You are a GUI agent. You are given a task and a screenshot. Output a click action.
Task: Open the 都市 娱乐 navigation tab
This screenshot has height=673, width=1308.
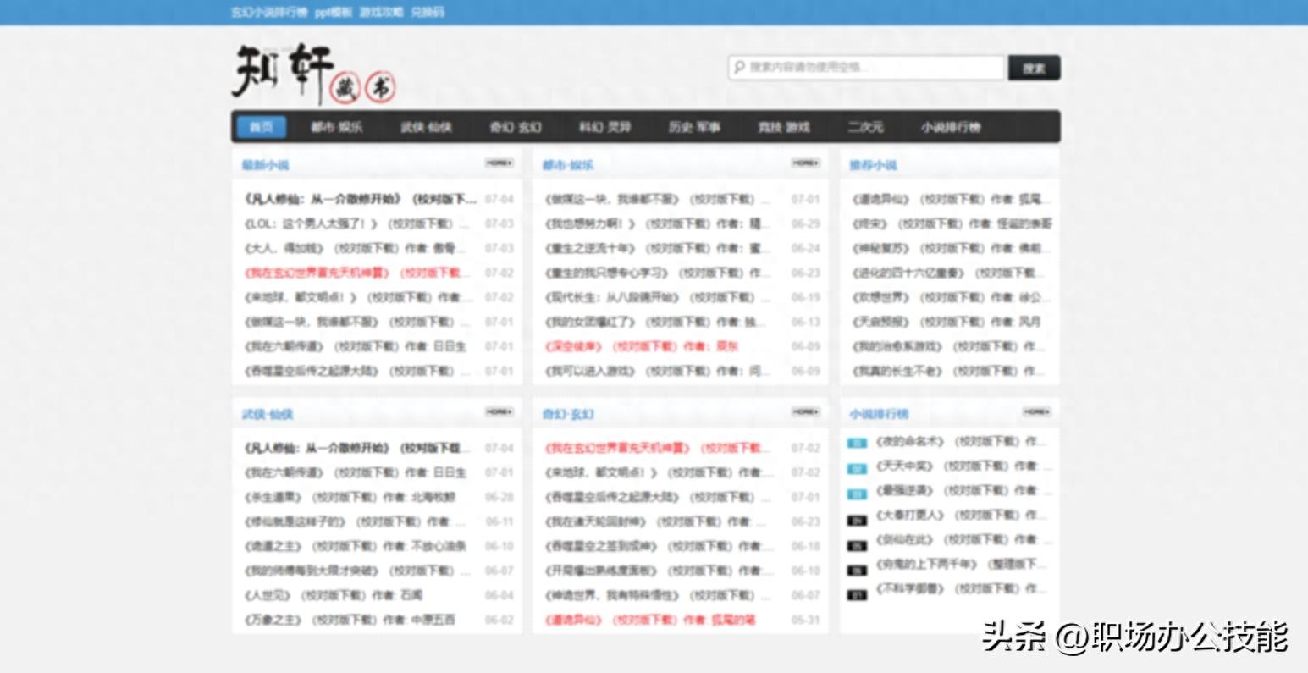click(x=336, y=127)
